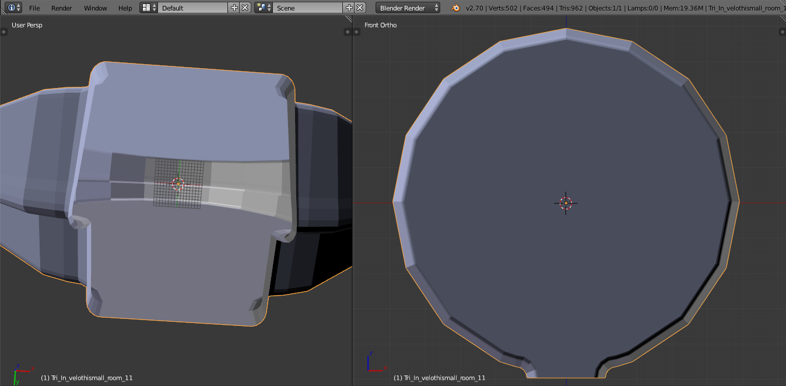Add a new scene
Image resolution: width=786 pixels, height=386 pixels.
[349, 8]
